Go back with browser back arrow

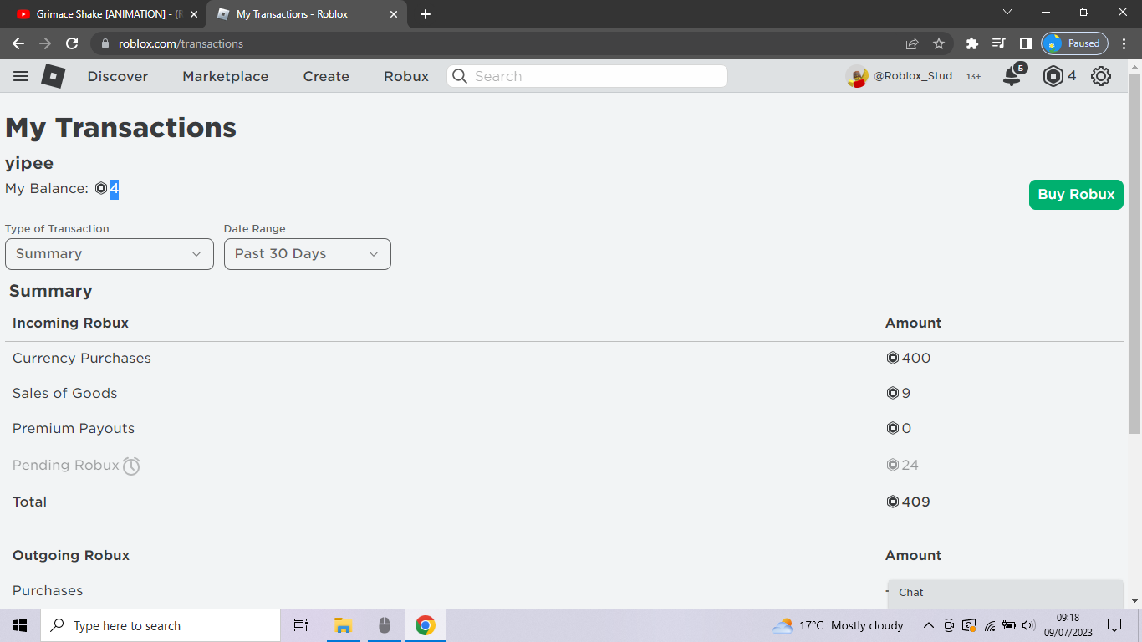tap(18, 43)
